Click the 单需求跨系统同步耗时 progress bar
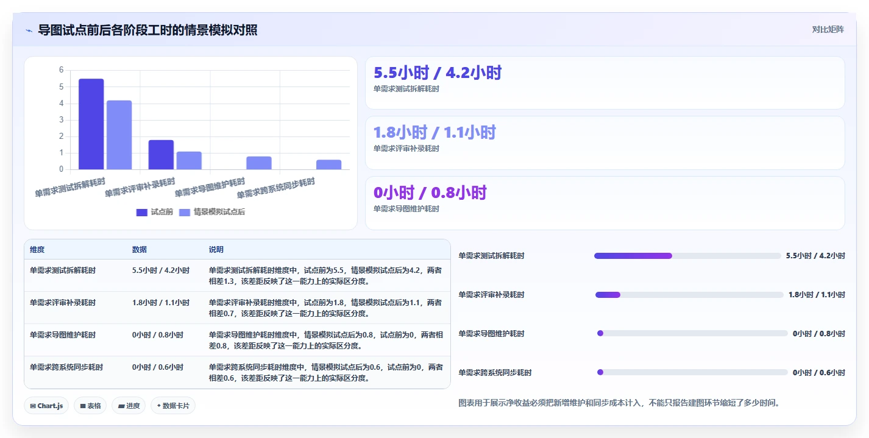Image resolution: width=869 pixels, height=438 pixels. tap(692, 372)
